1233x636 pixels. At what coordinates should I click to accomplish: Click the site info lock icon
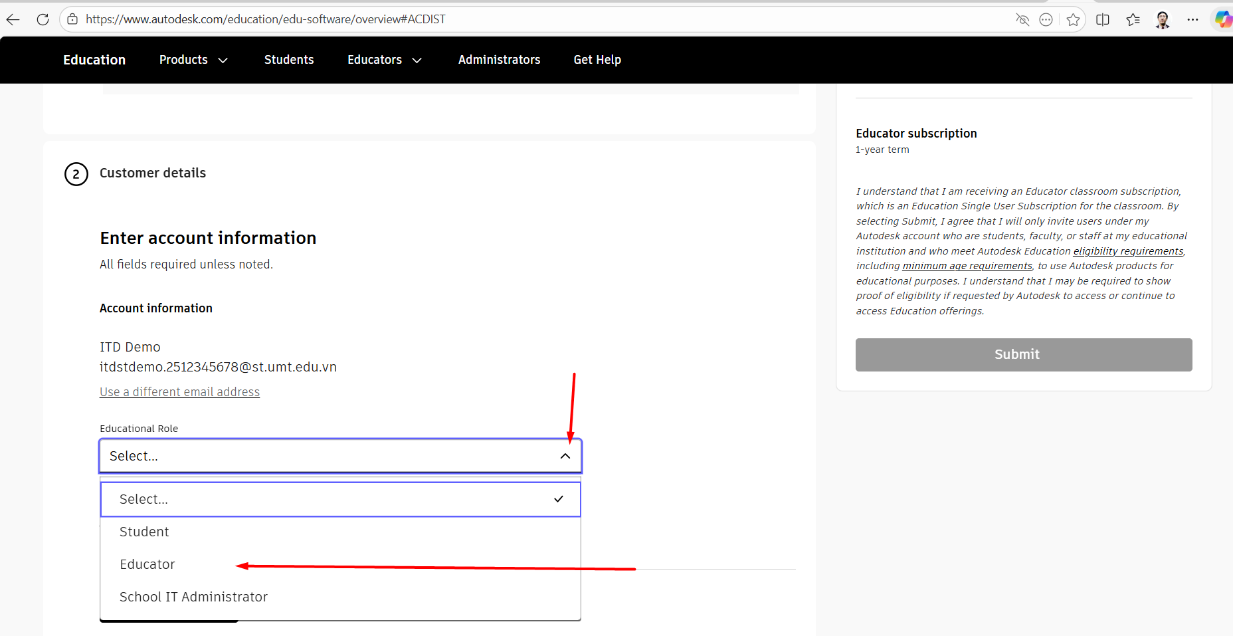73,19
